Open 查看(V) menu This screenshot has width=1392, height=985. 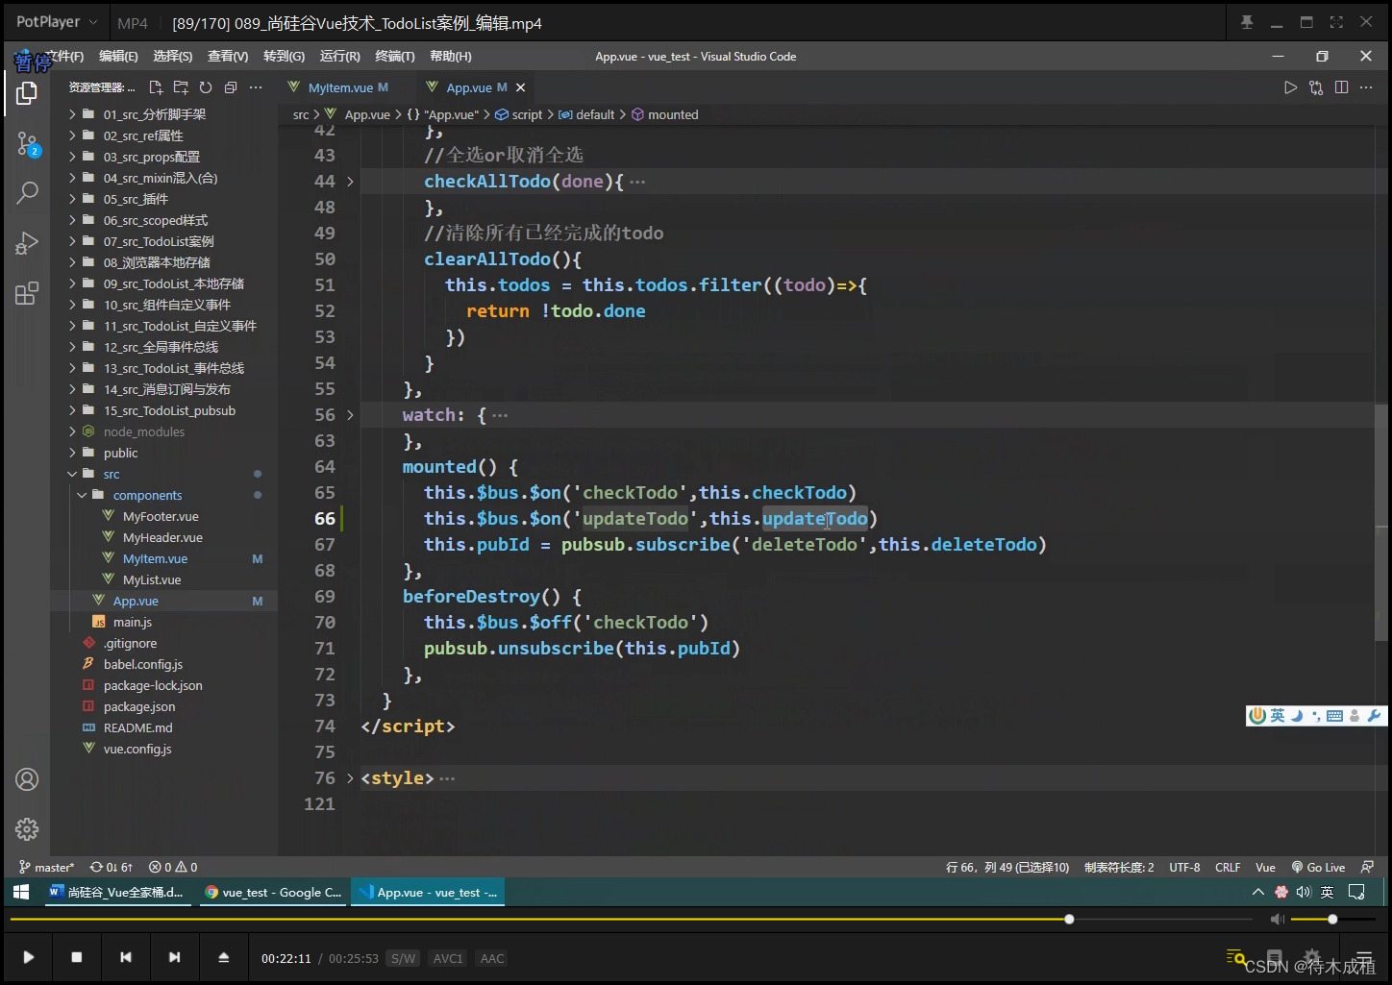click(x=228, y=57)
